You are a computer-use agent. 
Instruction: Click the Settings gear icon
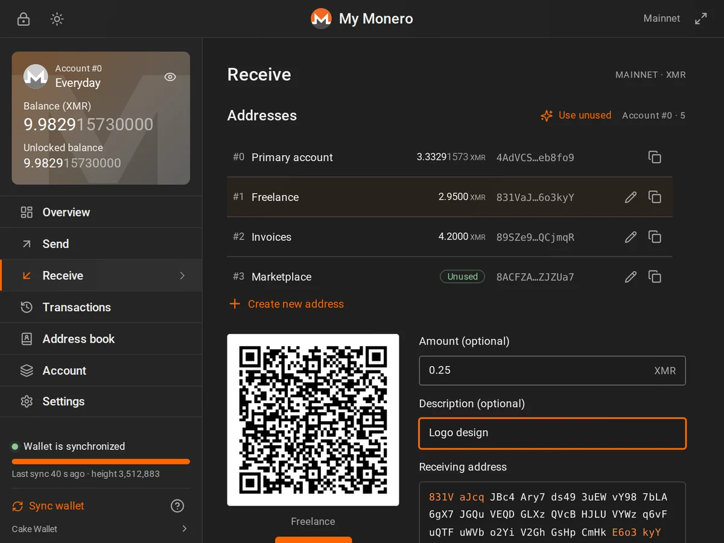(27, 402)
